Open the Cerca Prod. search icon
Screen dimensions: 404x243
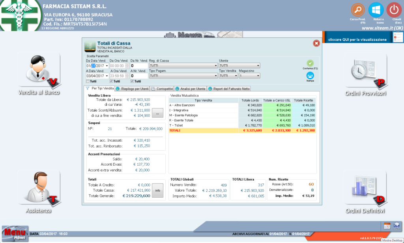coord(357,9)
